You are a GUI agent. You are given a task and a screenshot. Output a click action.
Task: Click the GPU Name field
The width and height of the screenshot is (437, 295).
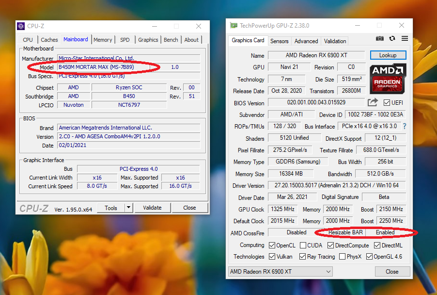tap(316, 55)
